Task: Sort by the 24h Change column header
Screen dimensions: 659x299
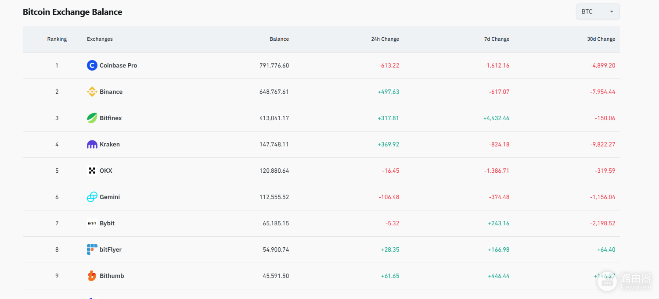Action: (x=385, y=39)
